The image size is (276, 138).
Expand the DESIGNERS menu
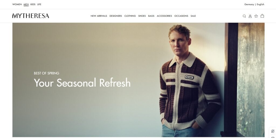(116, 16)
